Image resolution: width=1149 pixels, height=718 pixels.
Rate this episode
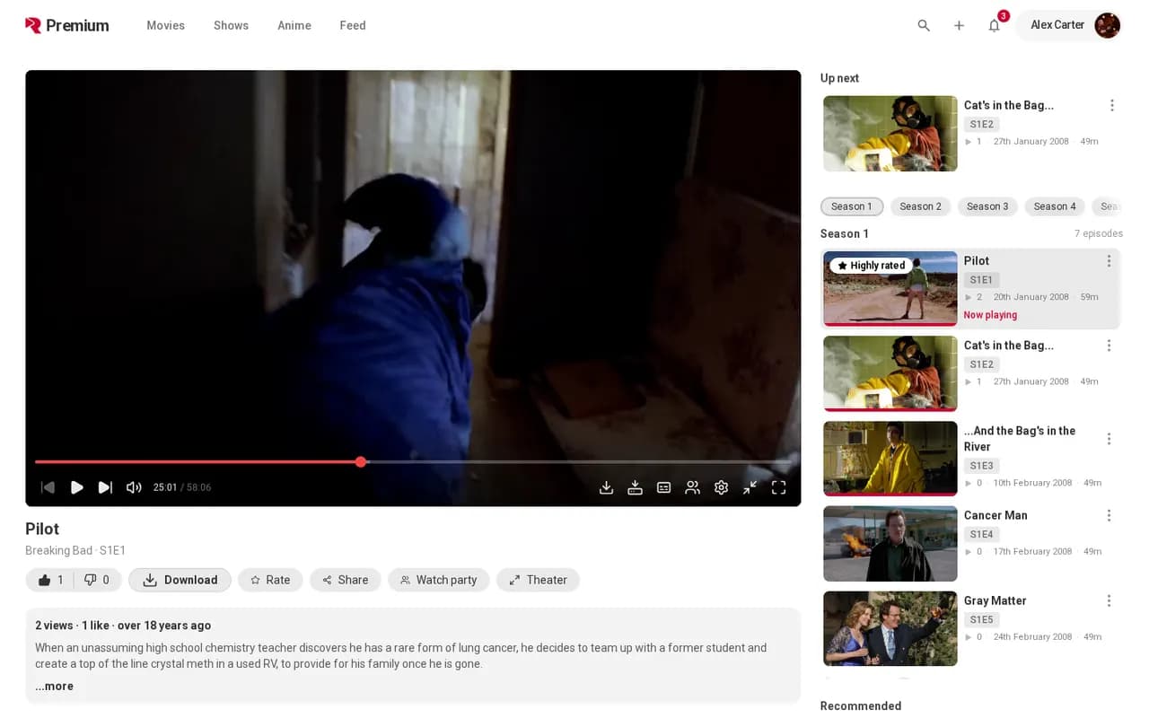[x=270, y=580]
